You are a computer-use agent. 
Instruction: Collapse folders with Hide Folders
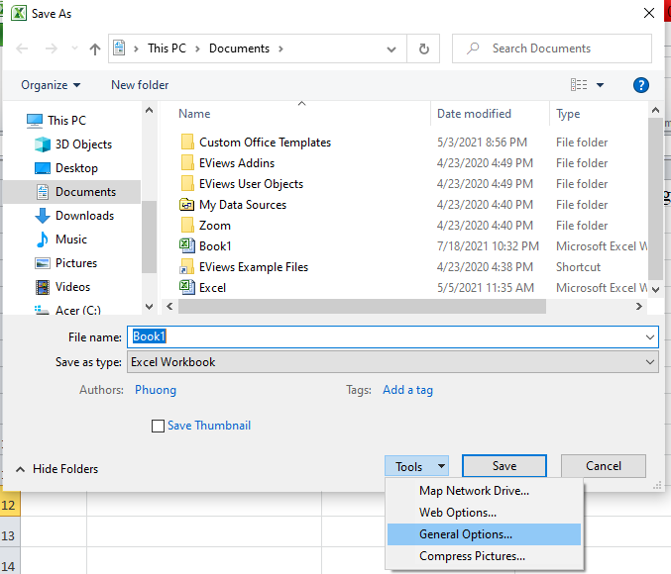tap(57, 469)
